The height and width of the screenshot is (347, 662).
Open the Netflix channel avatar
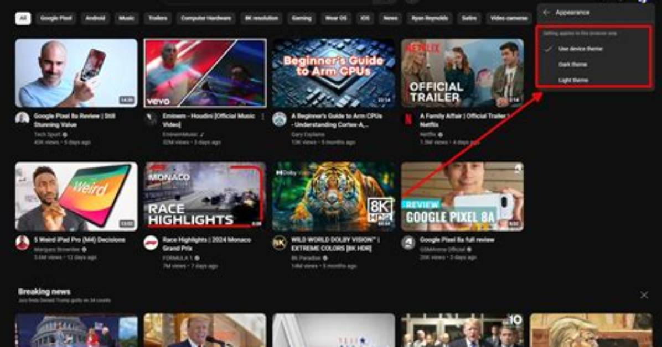(x=408, y=119)
